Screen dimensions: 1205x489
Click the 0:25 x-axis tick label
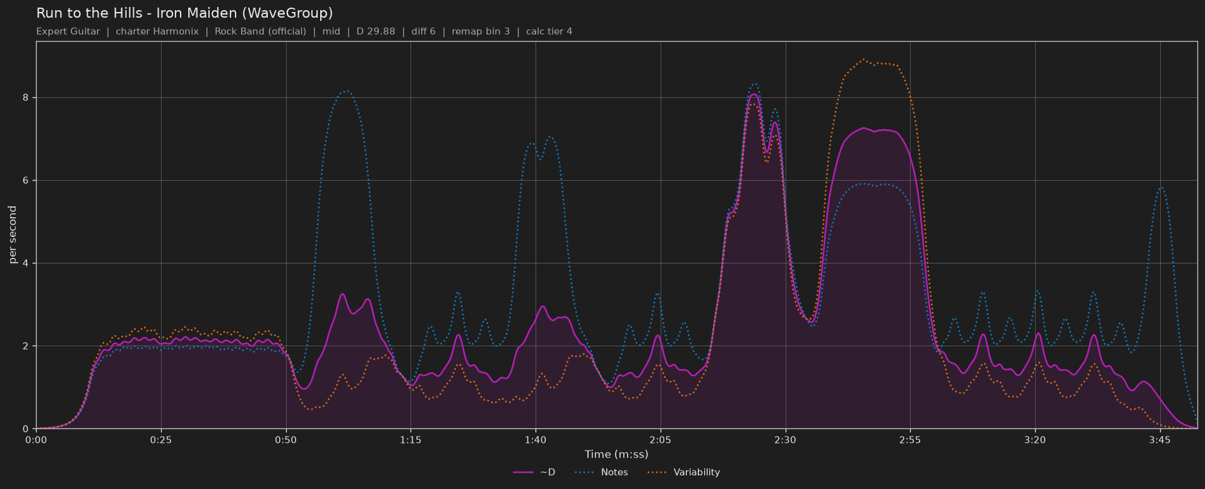coord(161,440)
